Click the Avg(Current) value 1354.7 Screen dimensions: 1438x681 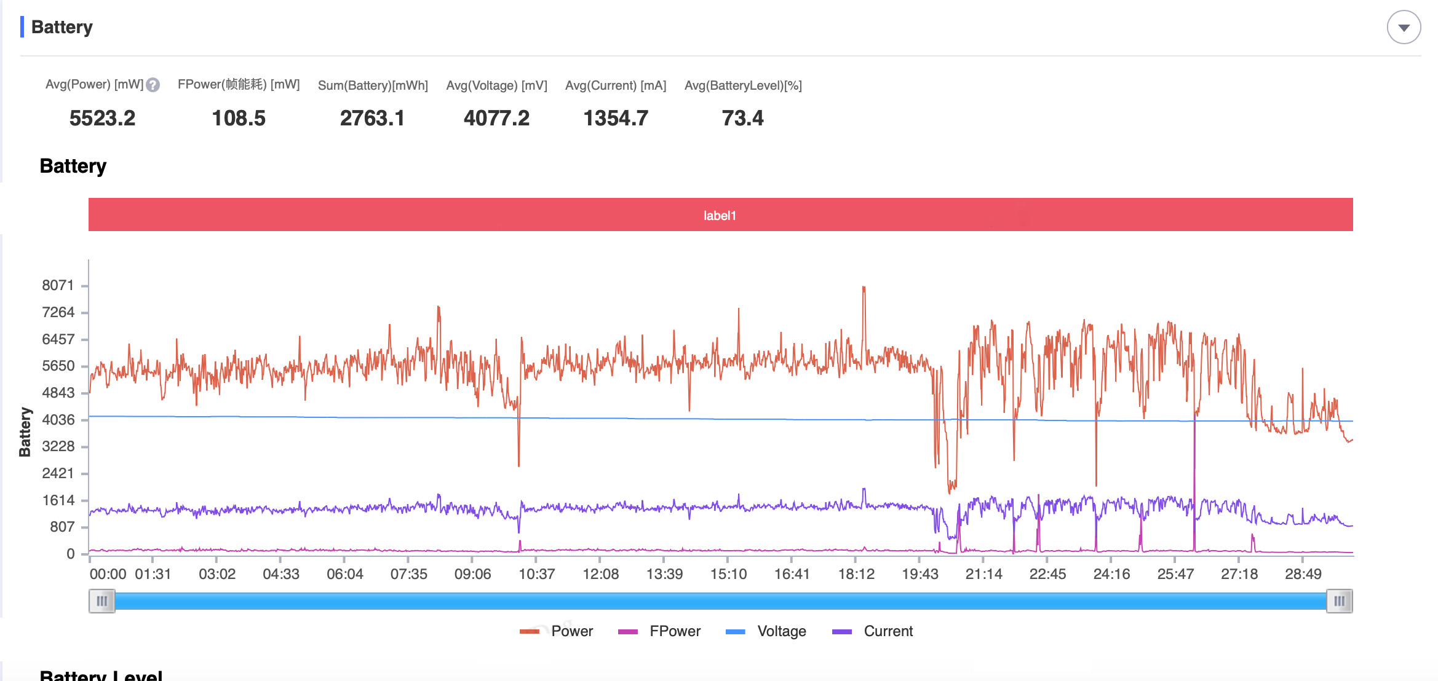616,118
